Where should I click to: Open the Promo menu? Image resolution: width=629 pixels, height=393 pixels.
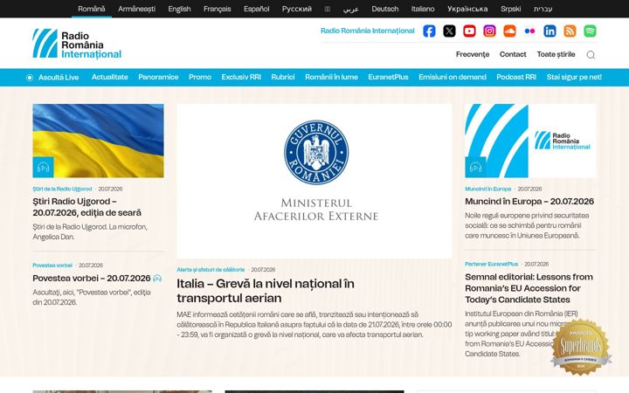(x=200, y=77)
